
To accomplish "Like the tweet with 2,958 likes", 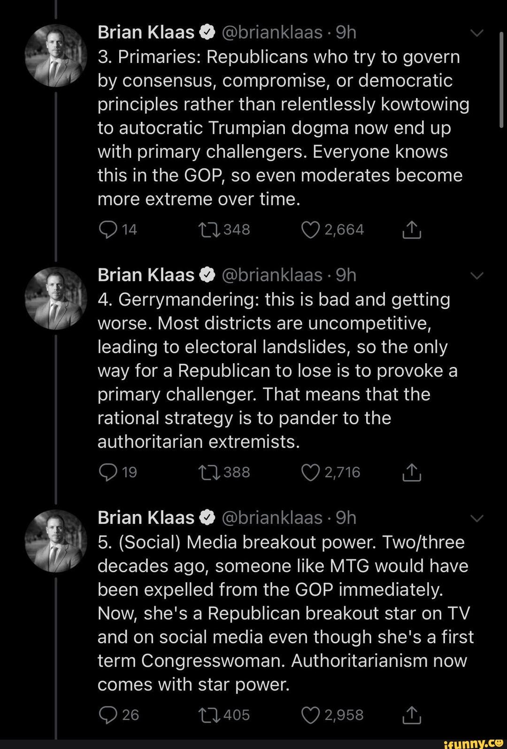I will pos(310,715).
